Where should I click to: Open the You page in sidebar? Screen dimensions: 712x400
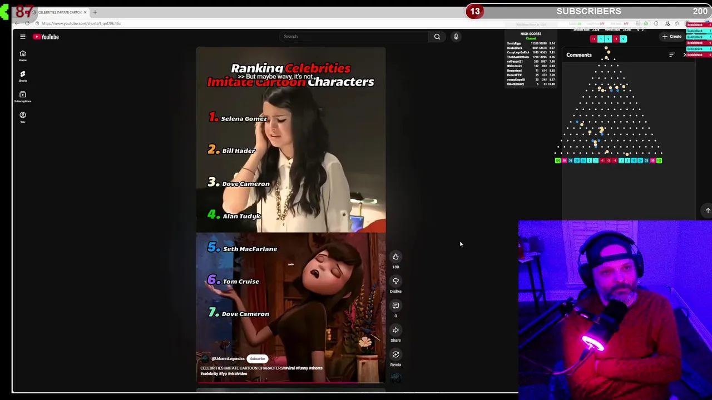(x=23, y=117)
